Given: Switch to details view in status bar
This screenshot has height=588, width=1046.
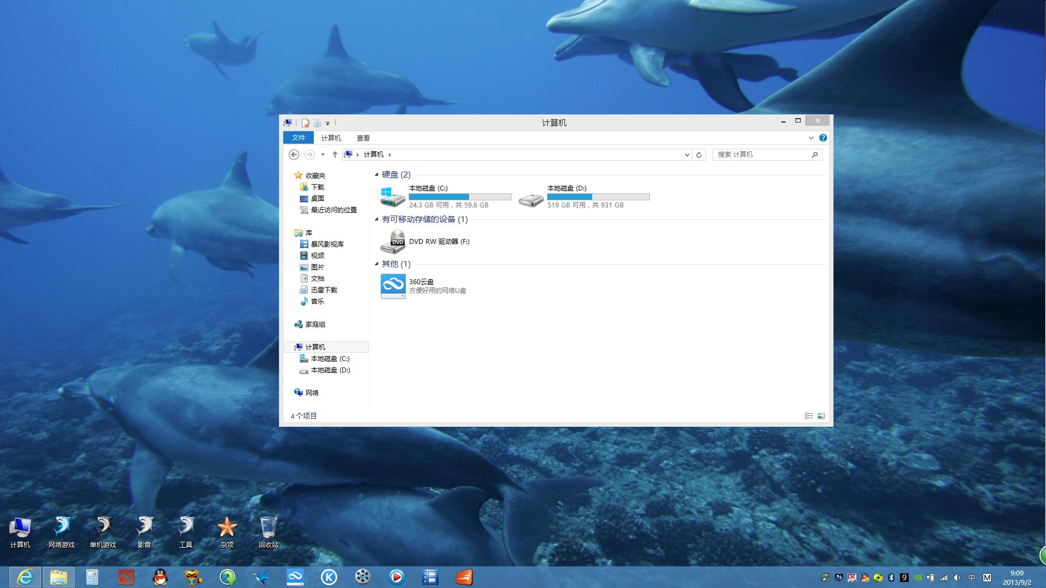Looking at the screenshot, I should tap(808, 416).
